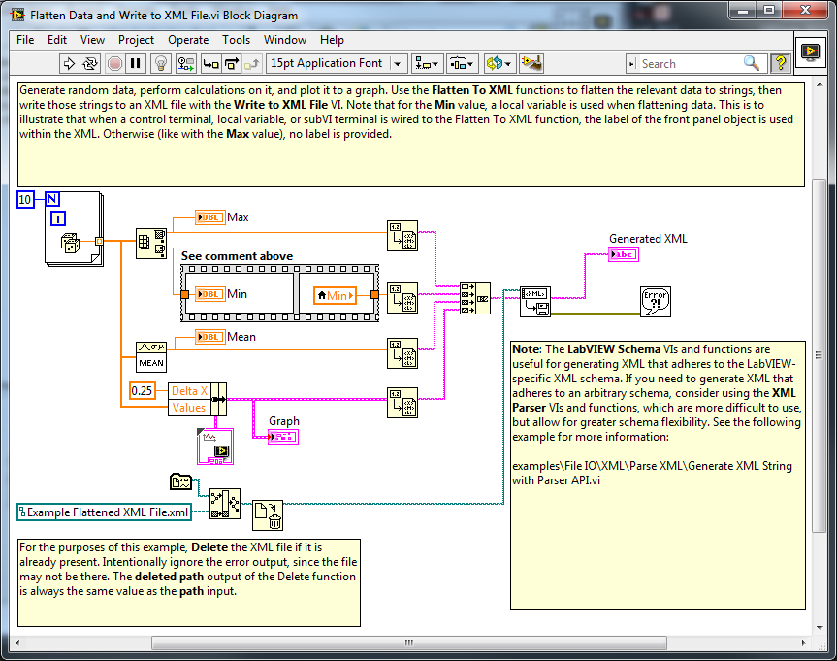
Task: Select the Flatten To XML node for graph data
Action: point(402,403)
